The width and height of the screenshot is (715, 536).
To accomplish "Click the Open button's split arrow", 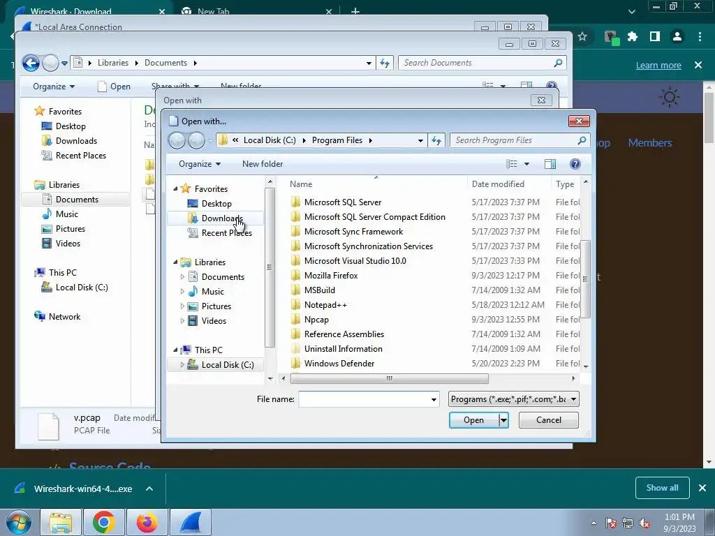I will coord(503,420).
